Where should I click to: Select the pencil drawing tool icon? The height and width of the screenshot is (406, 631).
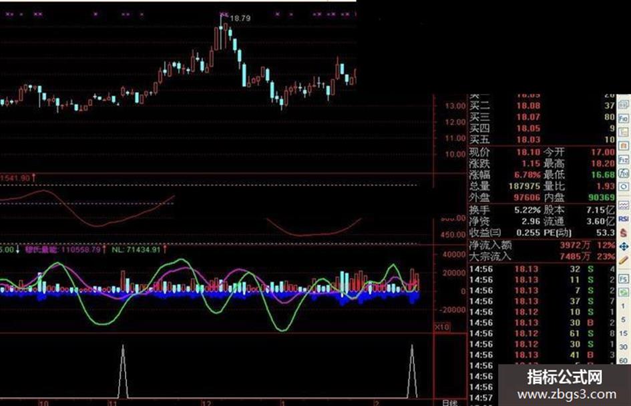[x=624, y=260]
